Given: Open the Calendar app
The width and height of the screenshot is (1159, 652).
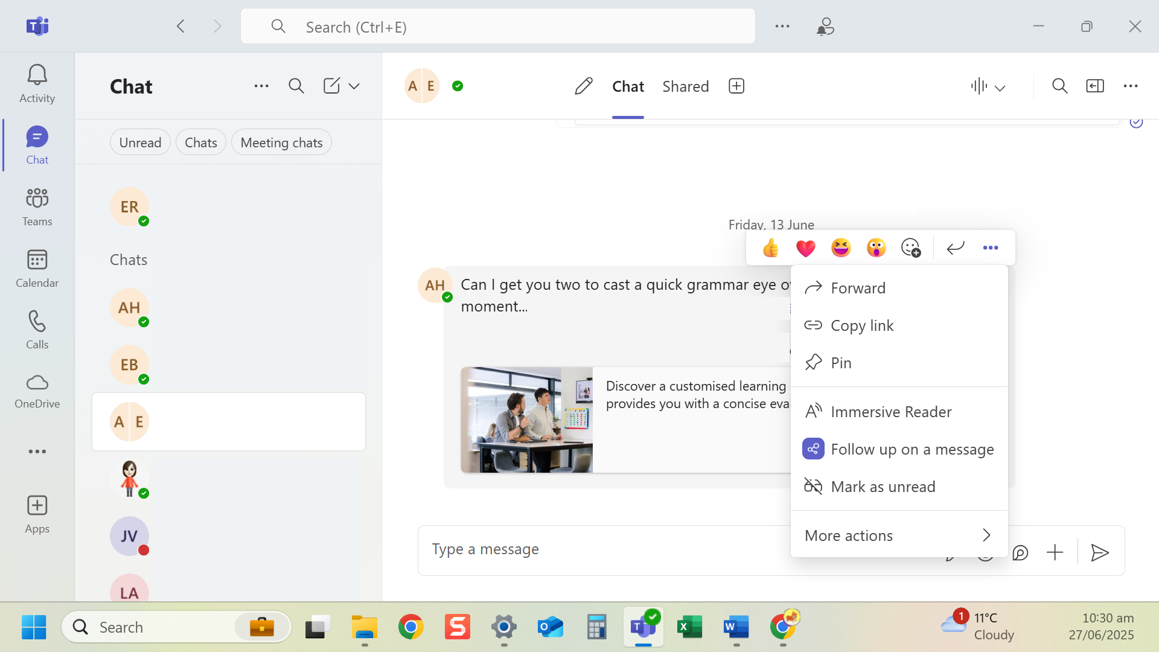Looking at the screenshot, I should coord(37,269).
